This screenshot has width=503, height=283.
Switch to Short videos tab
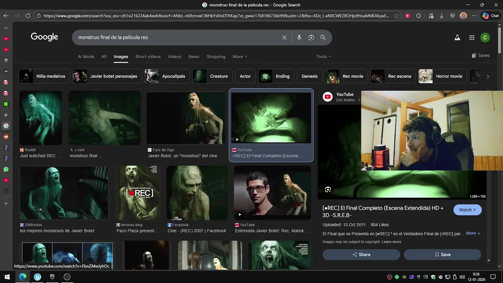click(148, 57)
